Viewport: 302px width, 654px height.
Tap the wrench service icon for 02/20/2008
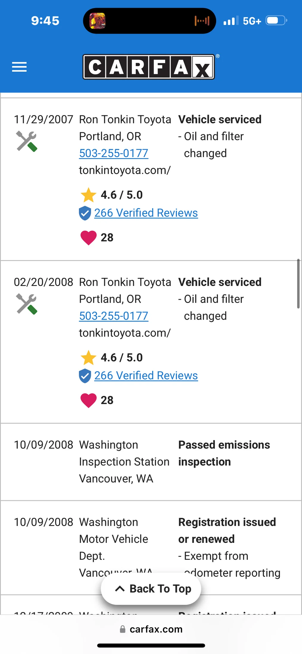pos(27,304)
